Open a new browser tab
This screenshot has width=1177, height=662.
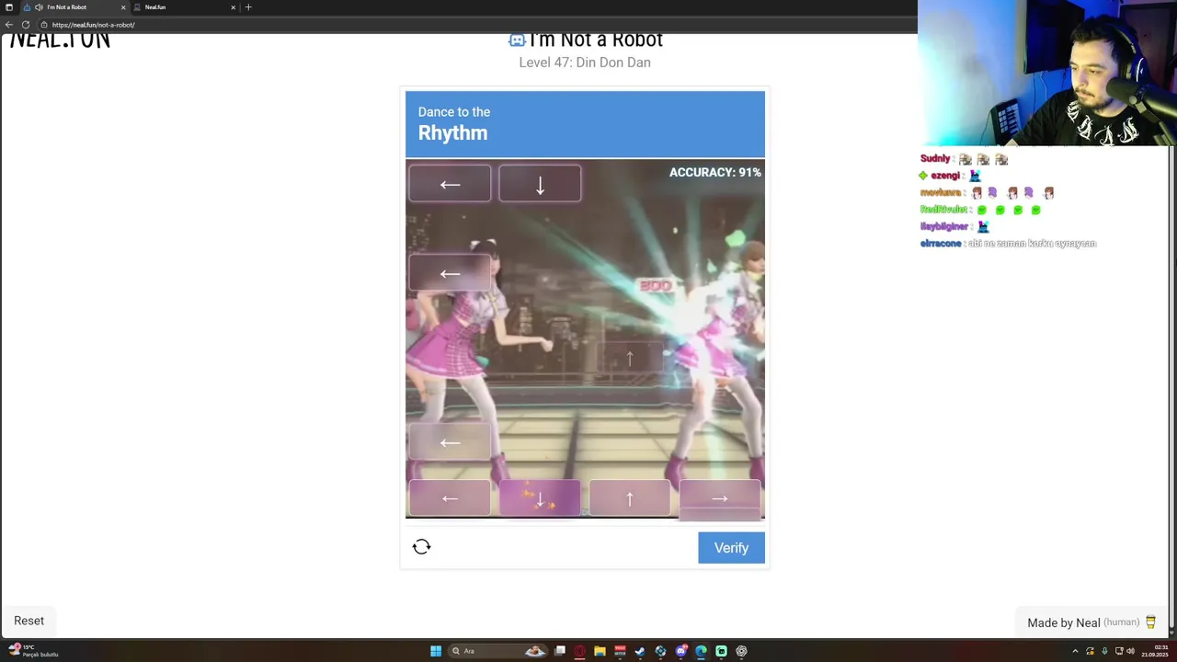point(248,7)
